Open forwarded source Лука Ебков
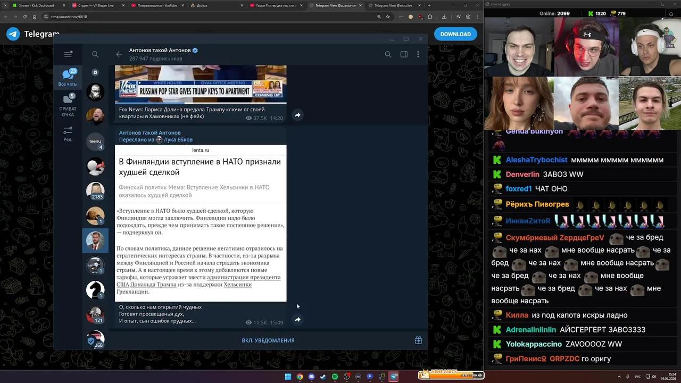 178,140
